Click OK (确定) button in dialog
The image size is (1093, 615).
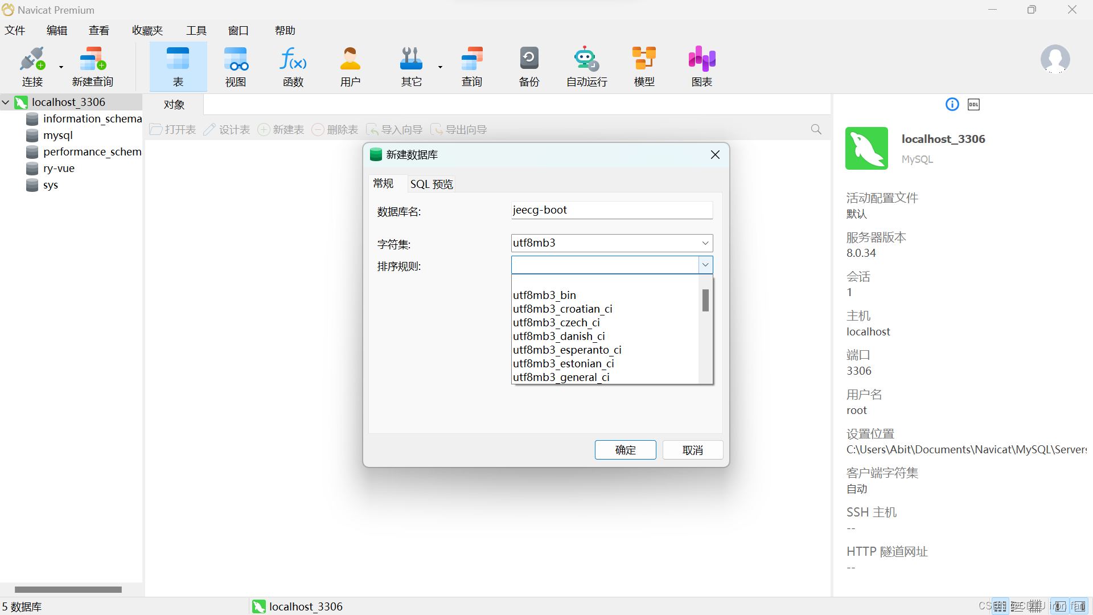pos(625,450)
